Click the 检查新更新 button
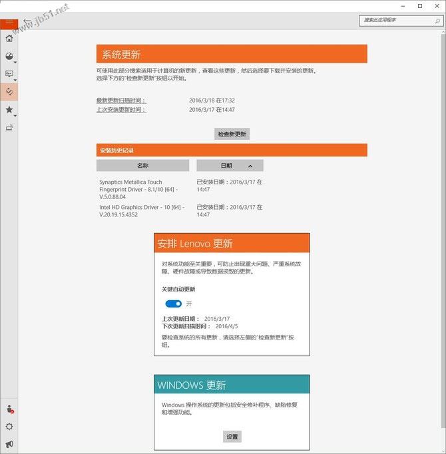Viewport: 446px width, 454px height. [232, 134]
